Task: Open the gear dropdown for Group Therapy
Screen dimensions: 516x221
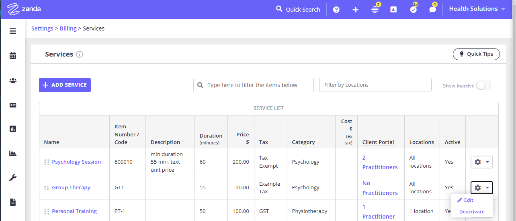Action: (481, 188)
